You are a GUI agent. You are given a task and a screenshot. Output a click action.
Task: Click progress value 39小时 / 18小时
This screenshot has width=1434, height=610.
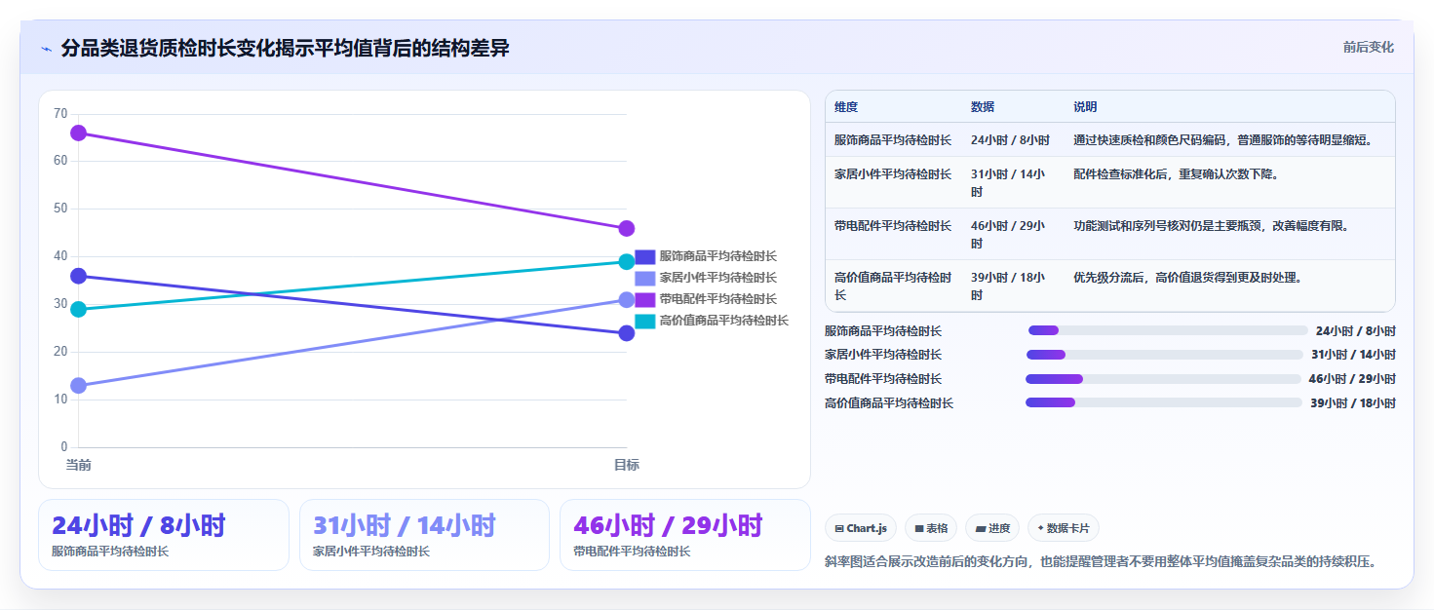[x=1352, y=402]
